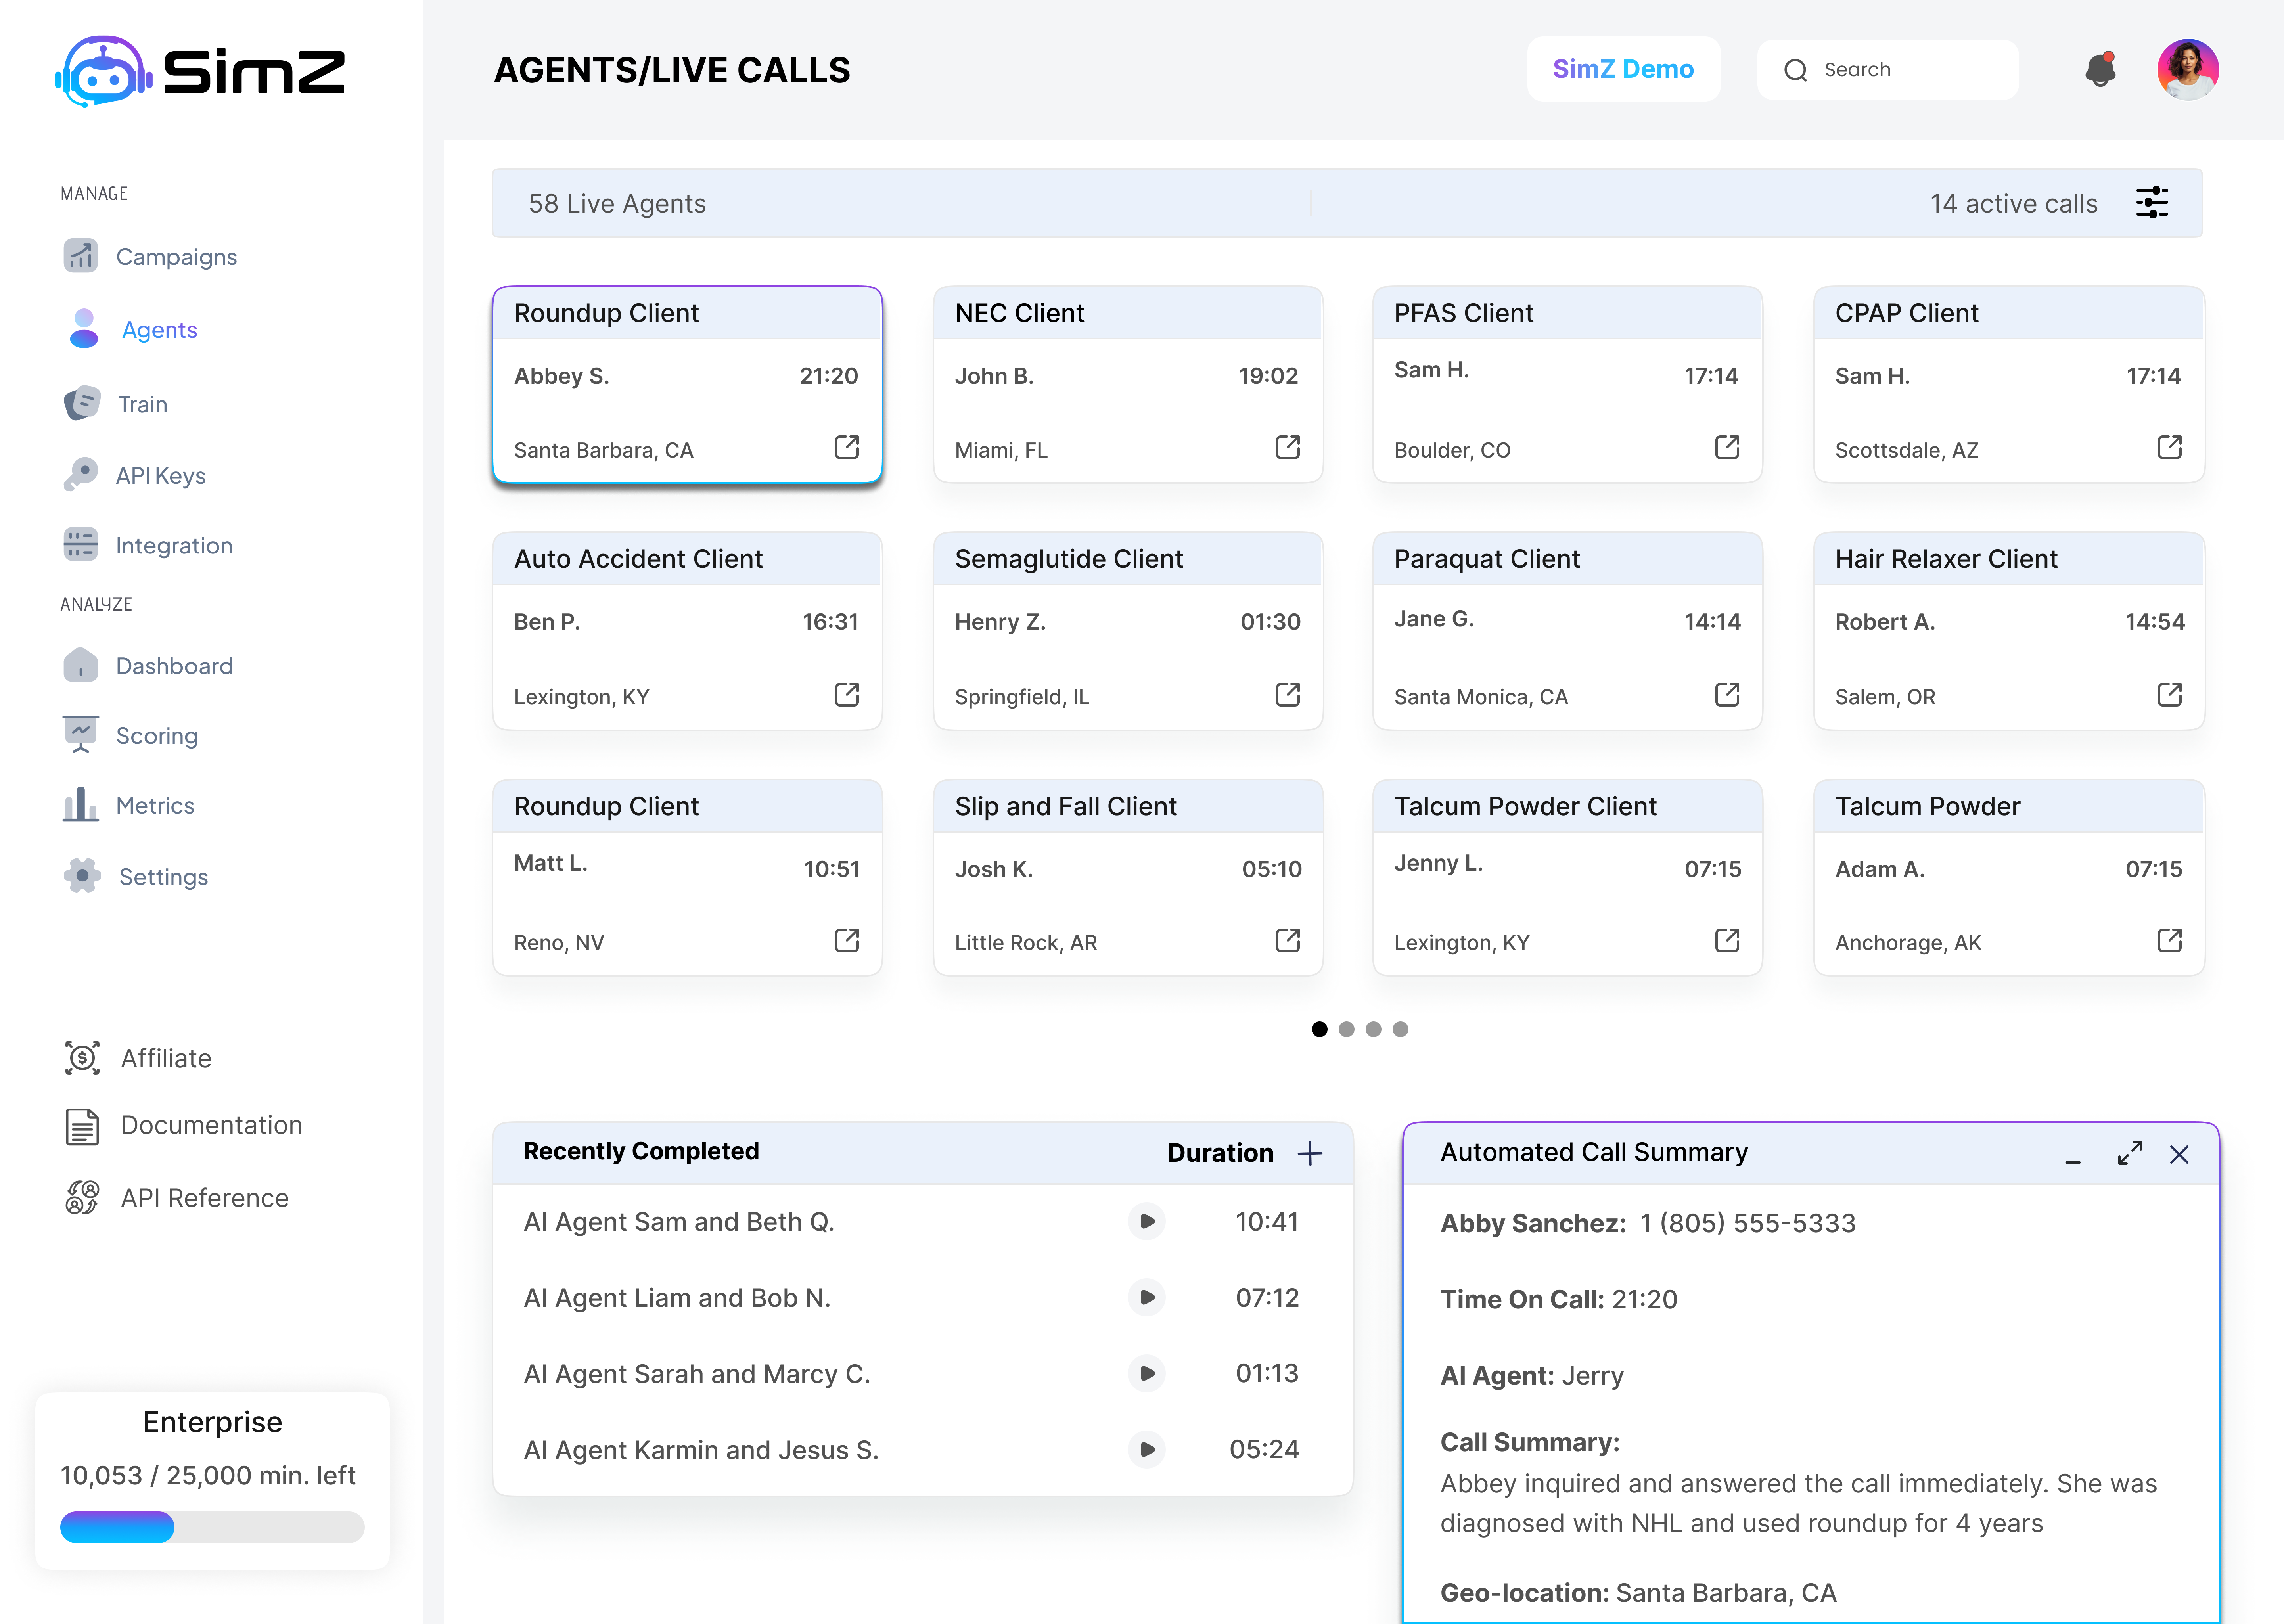Image resolution: width=2284 pixels, height=1624 pixels.
Task: Open Jane G. call external icon
Action: (1727, 694)
